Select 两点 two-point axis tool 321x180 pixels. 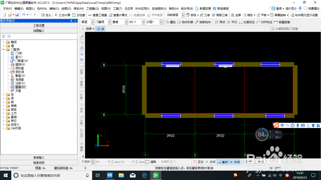220,22
